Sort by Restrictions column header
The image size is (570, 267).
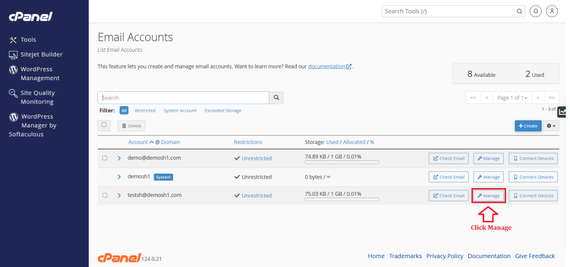pos(248,142)
